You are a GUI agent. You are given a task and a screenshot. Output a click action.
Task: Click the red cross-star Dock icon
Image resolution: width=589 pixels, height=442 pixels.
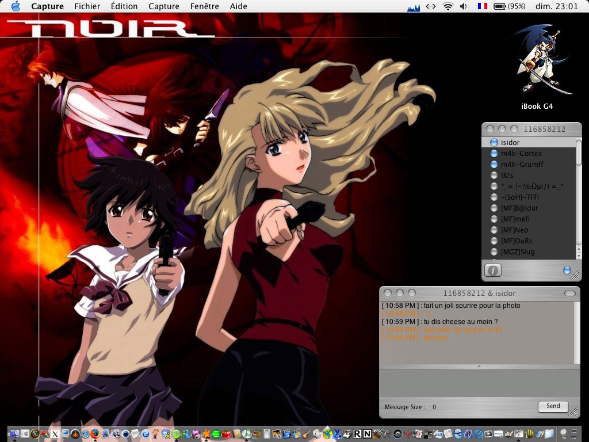click(x=408, y=434)
